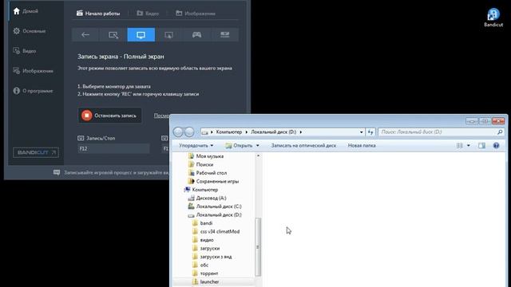Click Explorer forward navigation button
This screenshot has width=511, height=287.
tap(189, 132)
